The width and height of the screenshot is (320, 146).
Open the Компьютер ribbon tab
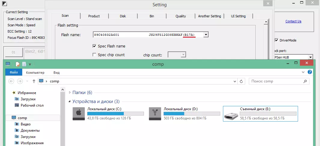click(x=35, y=73)
